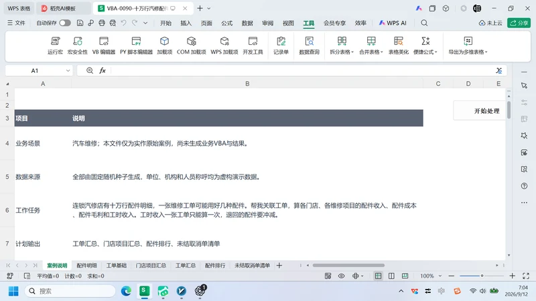
Task: Click 表格美化 table beautify icon
Action: click(x=398, y=45)
